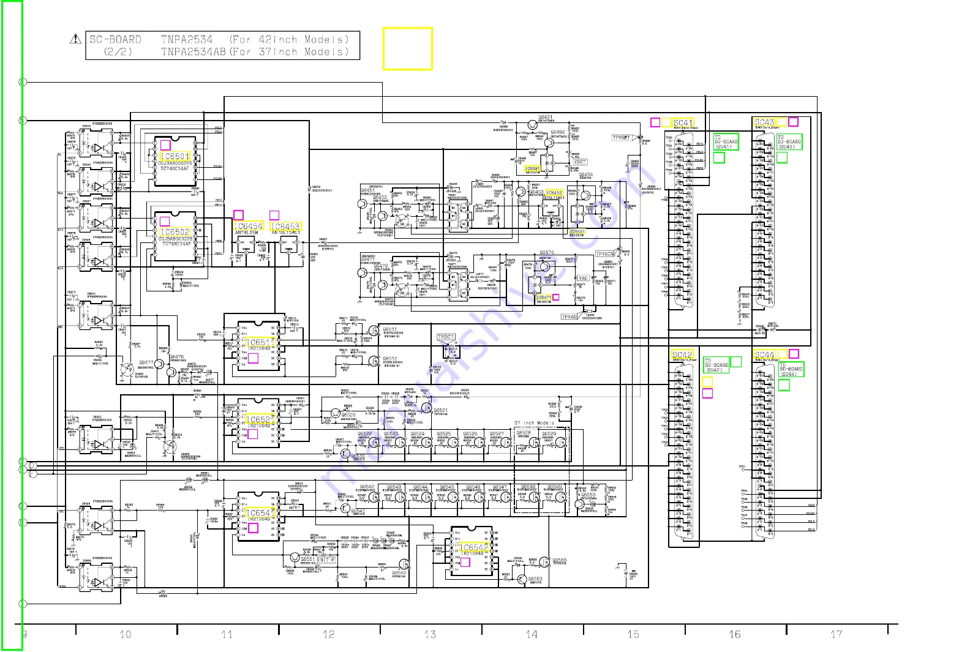Select the IC6454 component label
Image resolution: width=970 pixels, height=652 pixels.
click(x=249, y=227)
